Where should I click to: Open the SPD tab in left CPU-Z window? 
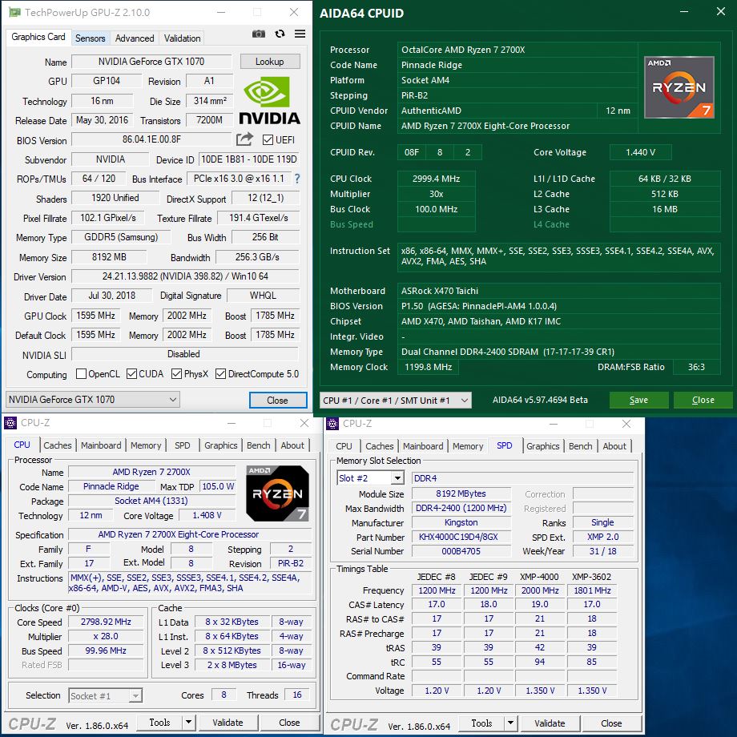click(x=182, y=445)
